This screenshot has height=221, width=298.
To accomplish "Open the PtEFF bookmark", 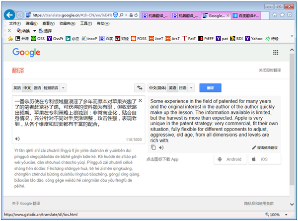I will 206,39.
